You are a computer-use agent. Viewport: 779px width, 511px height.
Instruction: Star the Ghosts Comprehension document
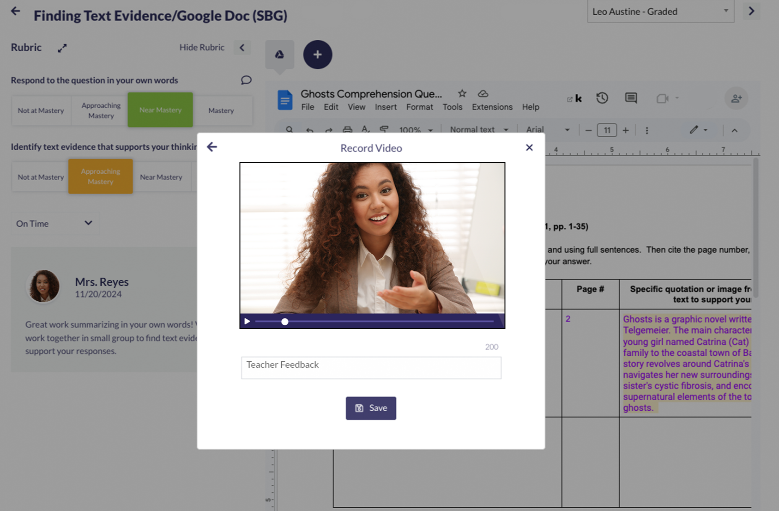tap(462, 93)
